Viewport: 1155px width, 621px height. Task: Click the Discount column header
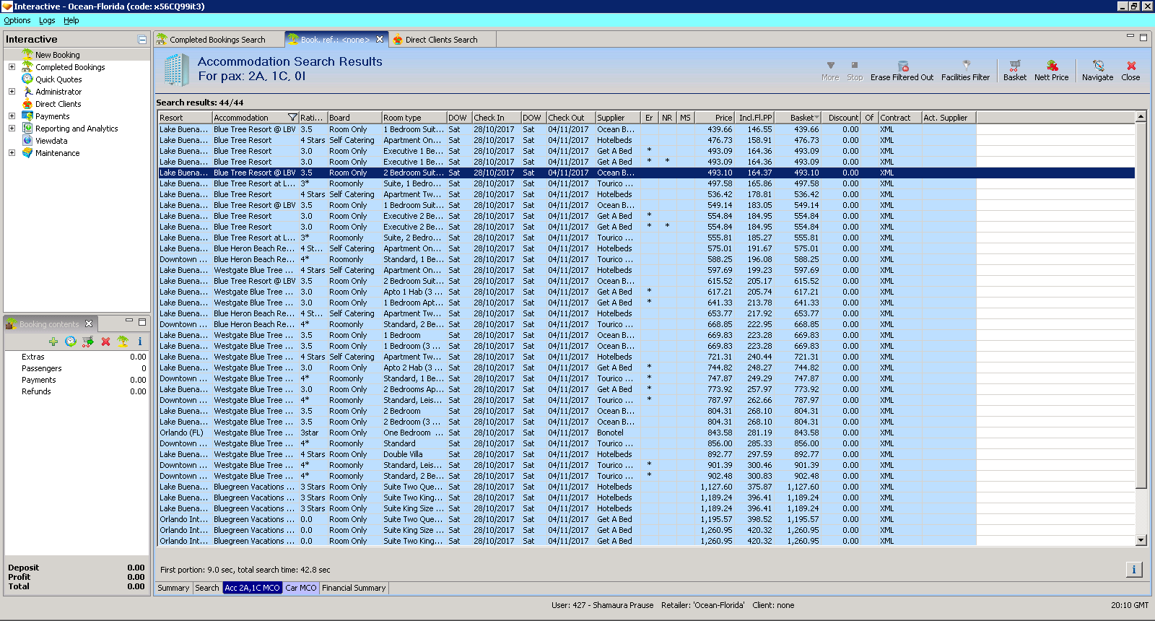tap(842, 118)
